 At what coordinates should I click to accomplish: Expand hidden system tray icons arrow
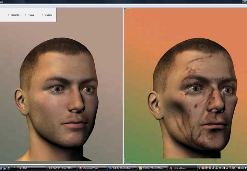click(199, 168)
